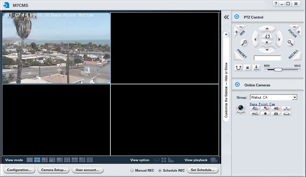Viewport: 306px width, 177px height.
Task: Select the seventh view mode layout
Action: click(x=74, y=160)
